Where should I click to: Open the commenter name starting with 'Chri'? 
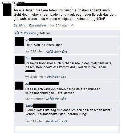[x=44, y=59]
